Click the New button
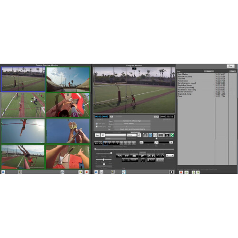This screenshot has height=238, width=238. (x=97, y=135)
